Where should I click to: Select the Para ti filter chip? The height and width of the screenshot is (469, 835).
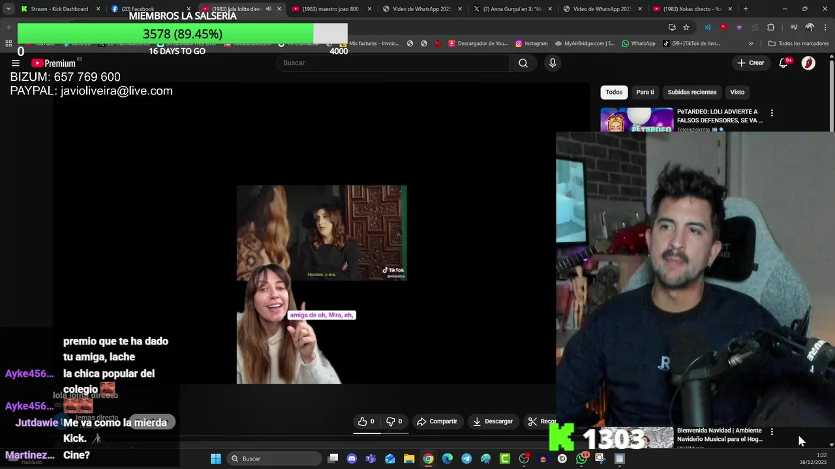[645, 92]
